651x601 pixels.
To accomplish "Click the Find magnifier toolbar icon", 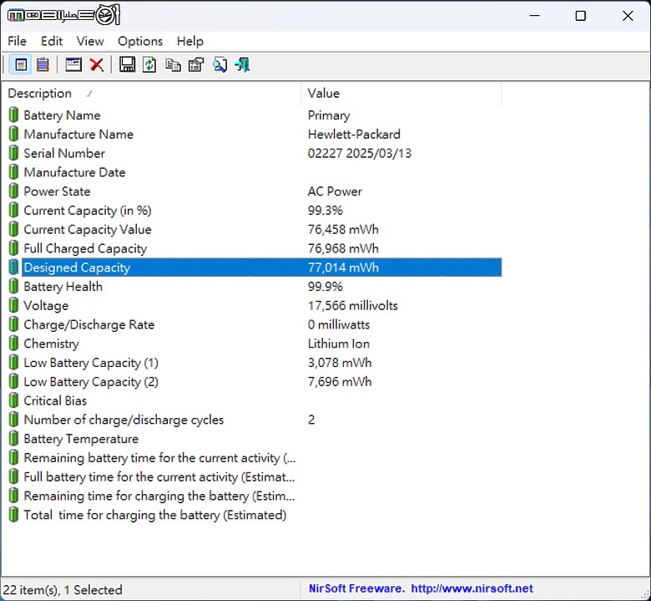I will click(x=220, y=64).
